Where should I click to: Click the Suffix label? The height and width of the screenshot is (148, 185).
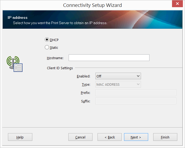(x=86, y=101)
